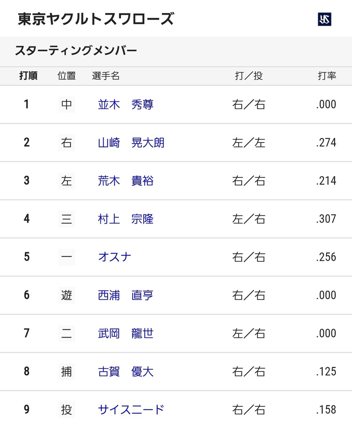The image size is (352, 427).
Task: Click the Yakult Swallows team logo icon
Action: [x=324, y=19]
